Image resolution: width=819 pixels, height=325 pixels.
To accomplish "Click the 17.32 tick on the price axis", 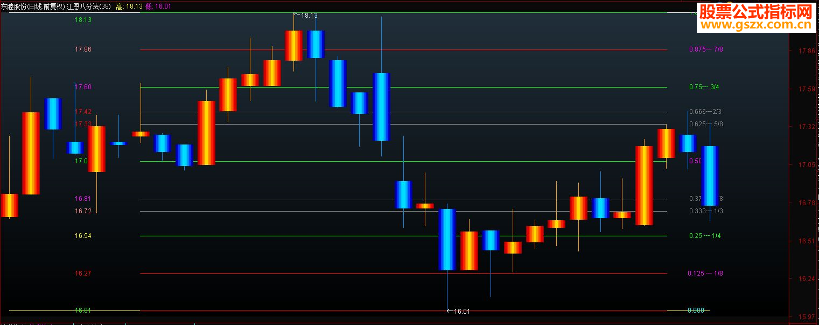I will click(x=807, y=127).
